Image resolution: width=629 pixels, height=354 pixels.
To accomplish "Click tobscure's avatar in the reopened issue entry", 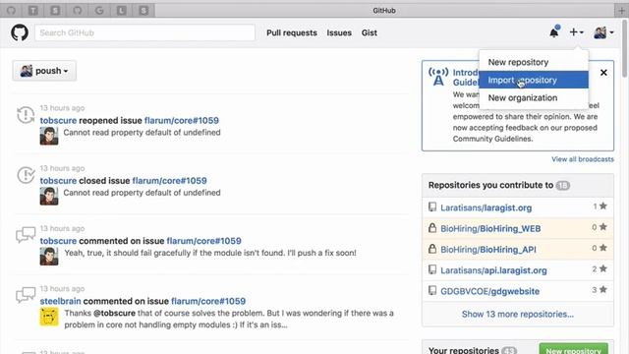I will [x=49, y=136].
